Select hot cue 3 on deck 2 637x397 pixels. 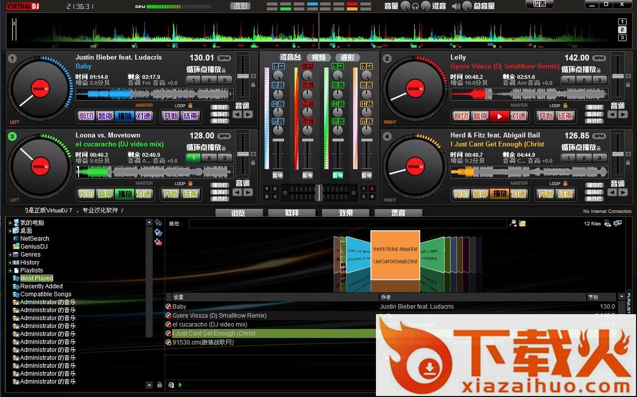[600, 80]
